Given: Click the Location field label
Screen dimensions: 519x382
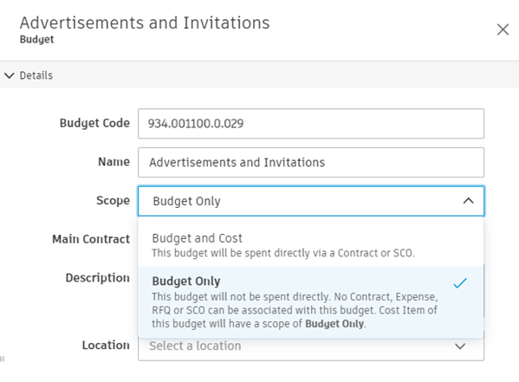Looking at the screenshot, I should pyautogui.click(x=106, y=346).
